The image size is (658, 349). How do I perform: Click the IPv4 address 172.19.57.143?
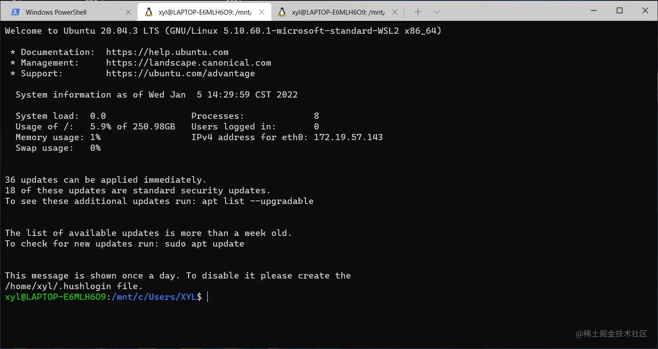click(348, 137)
